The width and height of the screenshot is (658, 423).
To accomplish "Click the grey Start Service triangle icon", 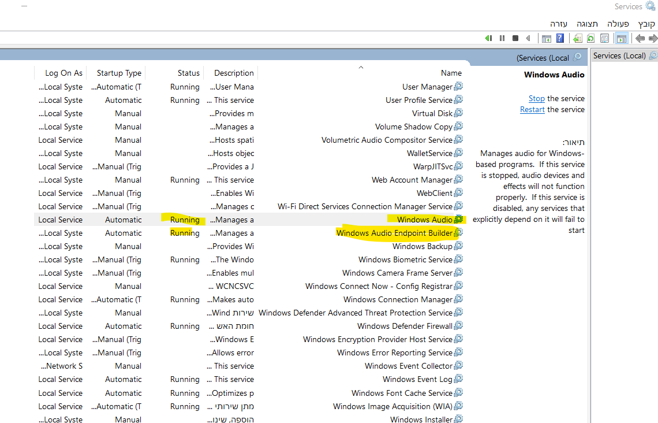I will [x=528, y=38].
